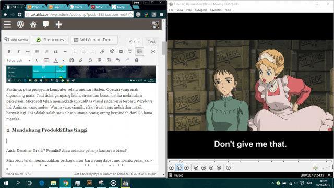334x188 pixels.
Task: Toggle bold formatting in editor
Action: point(9,52)
